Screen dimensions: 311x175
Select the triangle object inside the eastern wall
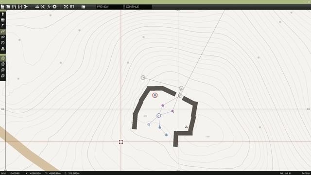click(186, 127)
